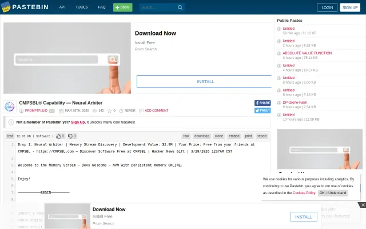Share the paste on Facebook

(x=262, y=103)
